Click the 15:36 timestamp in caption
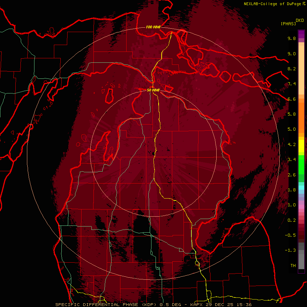307x307 pixels. coord(244,305)
